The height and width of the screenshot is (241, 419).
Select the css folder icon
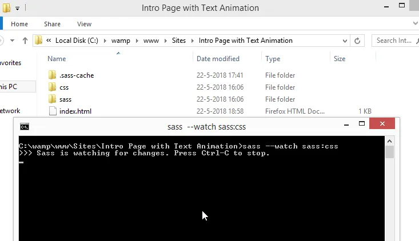53,87
